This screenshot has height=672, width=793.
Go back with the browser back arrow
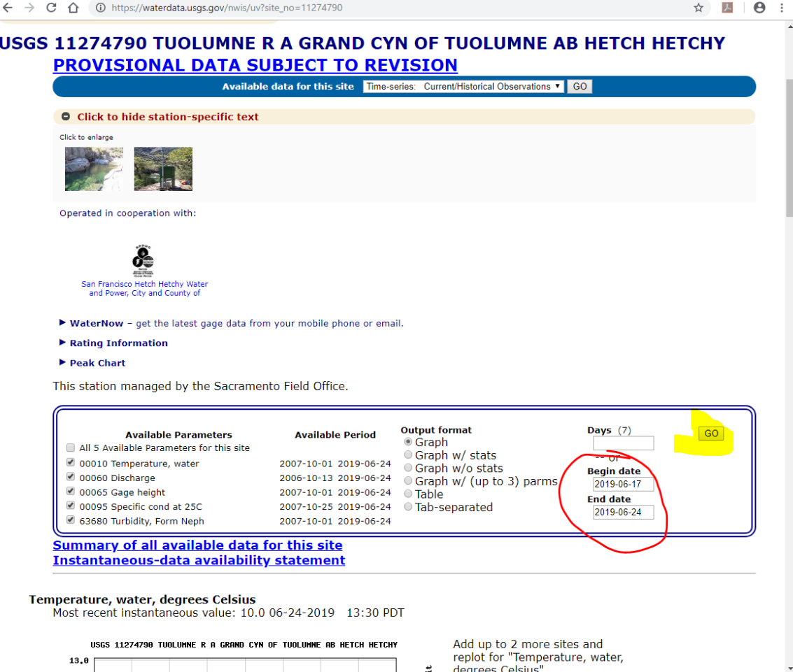pyautogui.click(x=8, y=8)
